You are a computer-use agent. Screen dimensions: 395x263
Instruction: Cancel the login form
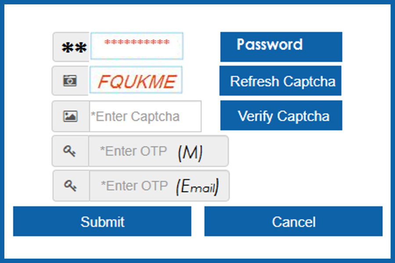[x=294, y=221]
